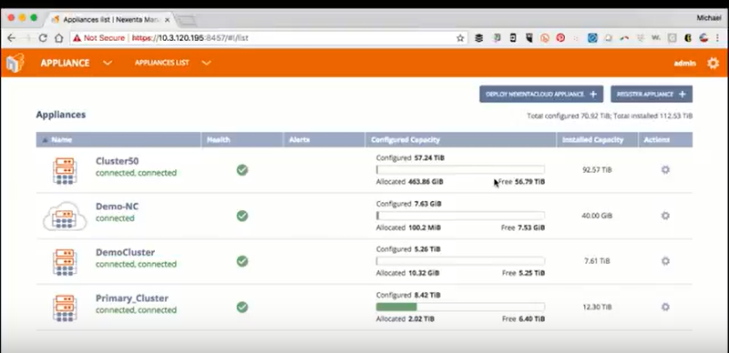Click Cluster50 capacity usage bar

point(460,169)
